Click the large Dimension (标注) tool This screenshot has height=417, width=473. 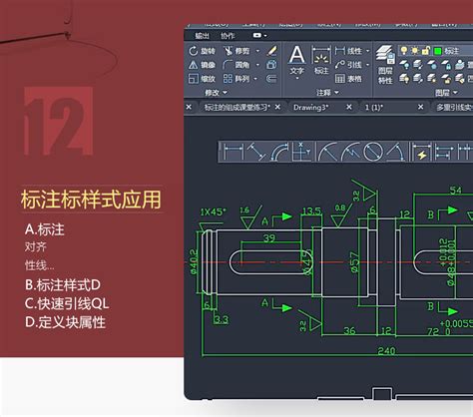pos(321,59)
